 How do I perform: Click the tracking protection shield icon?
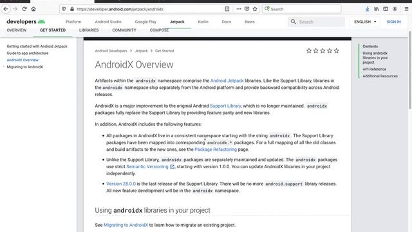click(x=64, y=9)
